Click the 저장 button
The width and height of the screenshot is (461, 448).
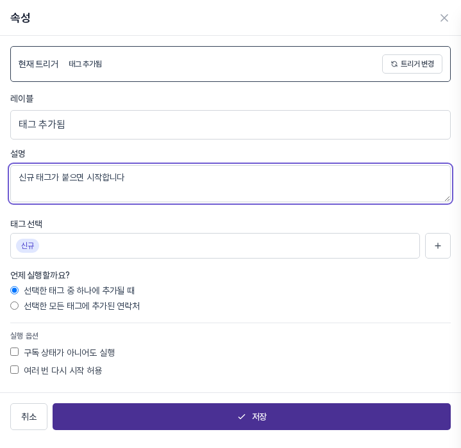tap(251, 417)
